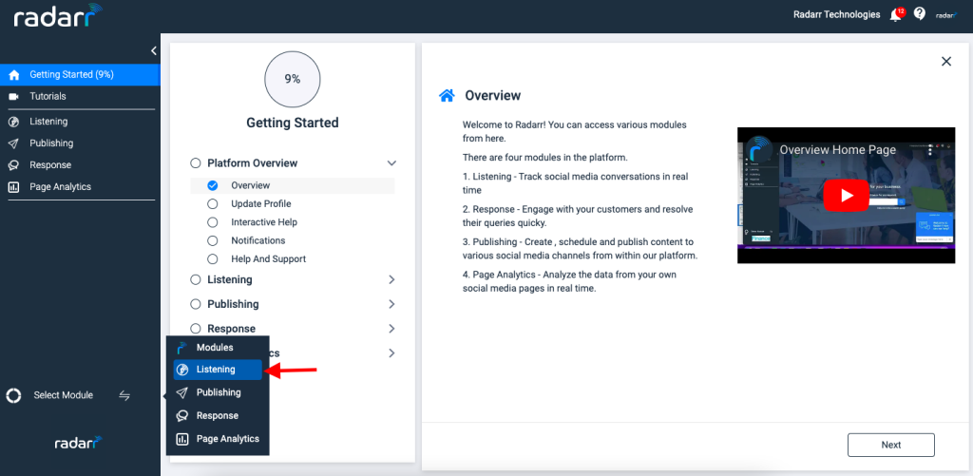Choose Publishing in the modules popup

(x=218, y=392)
